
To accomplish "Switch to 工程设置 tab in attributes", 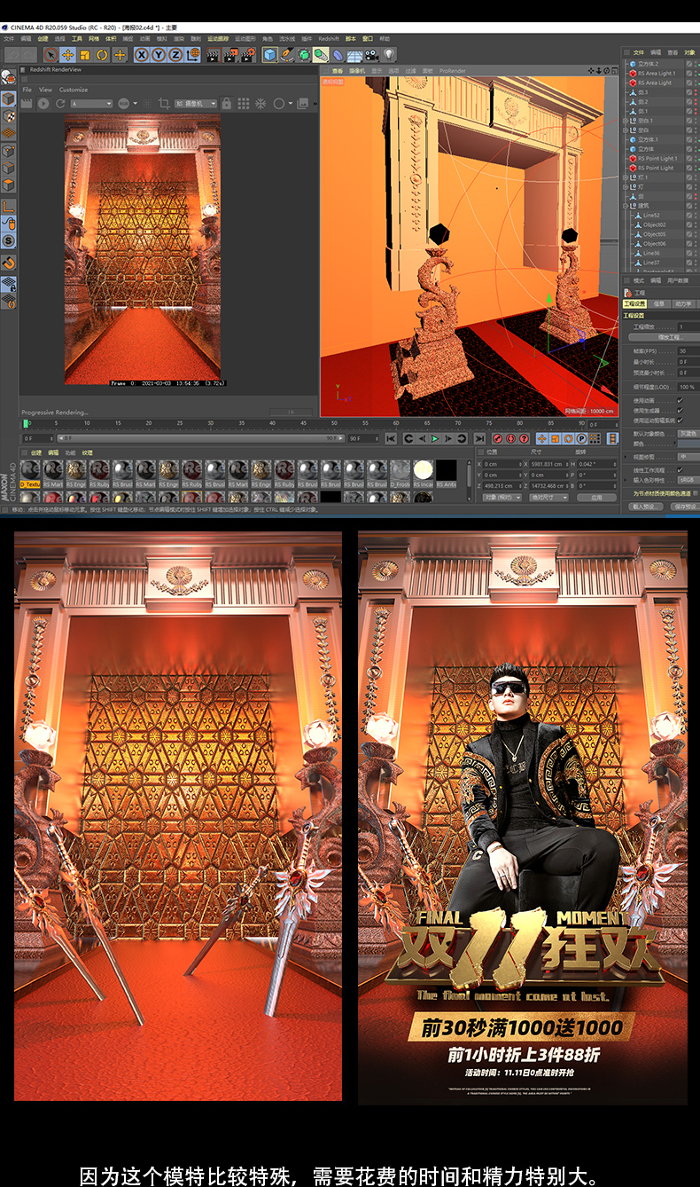I will tap(634, 303).
